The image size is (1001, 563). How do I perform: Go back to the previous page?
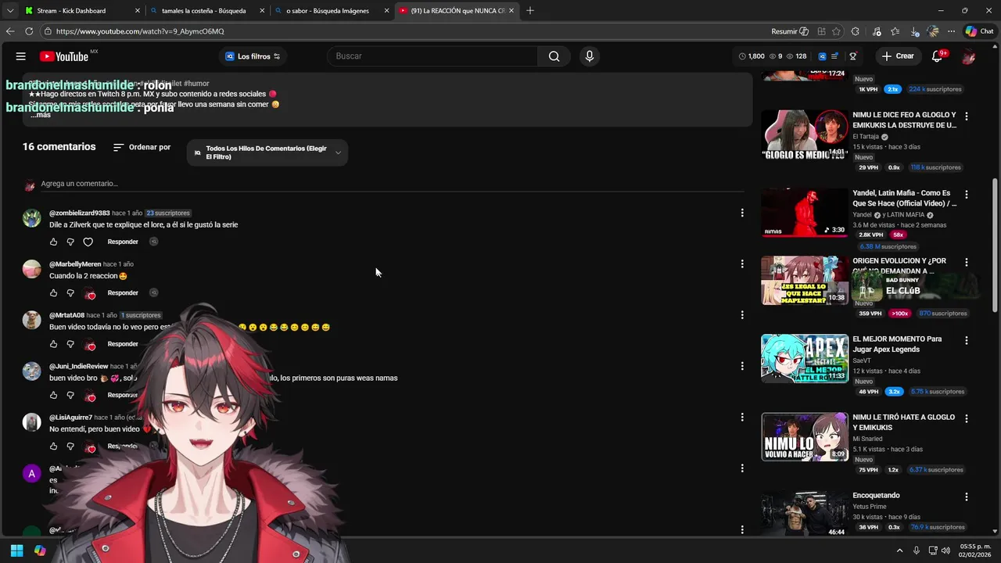[x=10, y=31]
